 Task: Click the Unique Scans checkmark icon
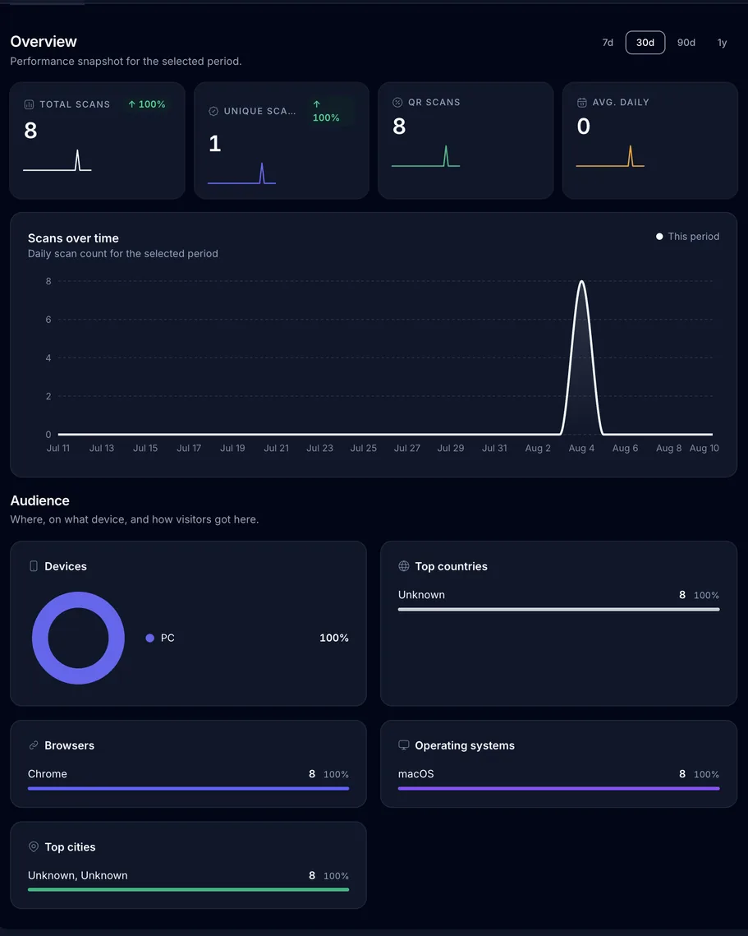[x=213, y=111]
